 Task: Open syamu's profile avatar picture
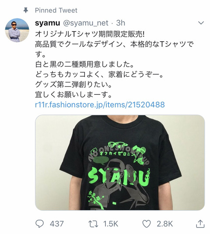(17, 30)
